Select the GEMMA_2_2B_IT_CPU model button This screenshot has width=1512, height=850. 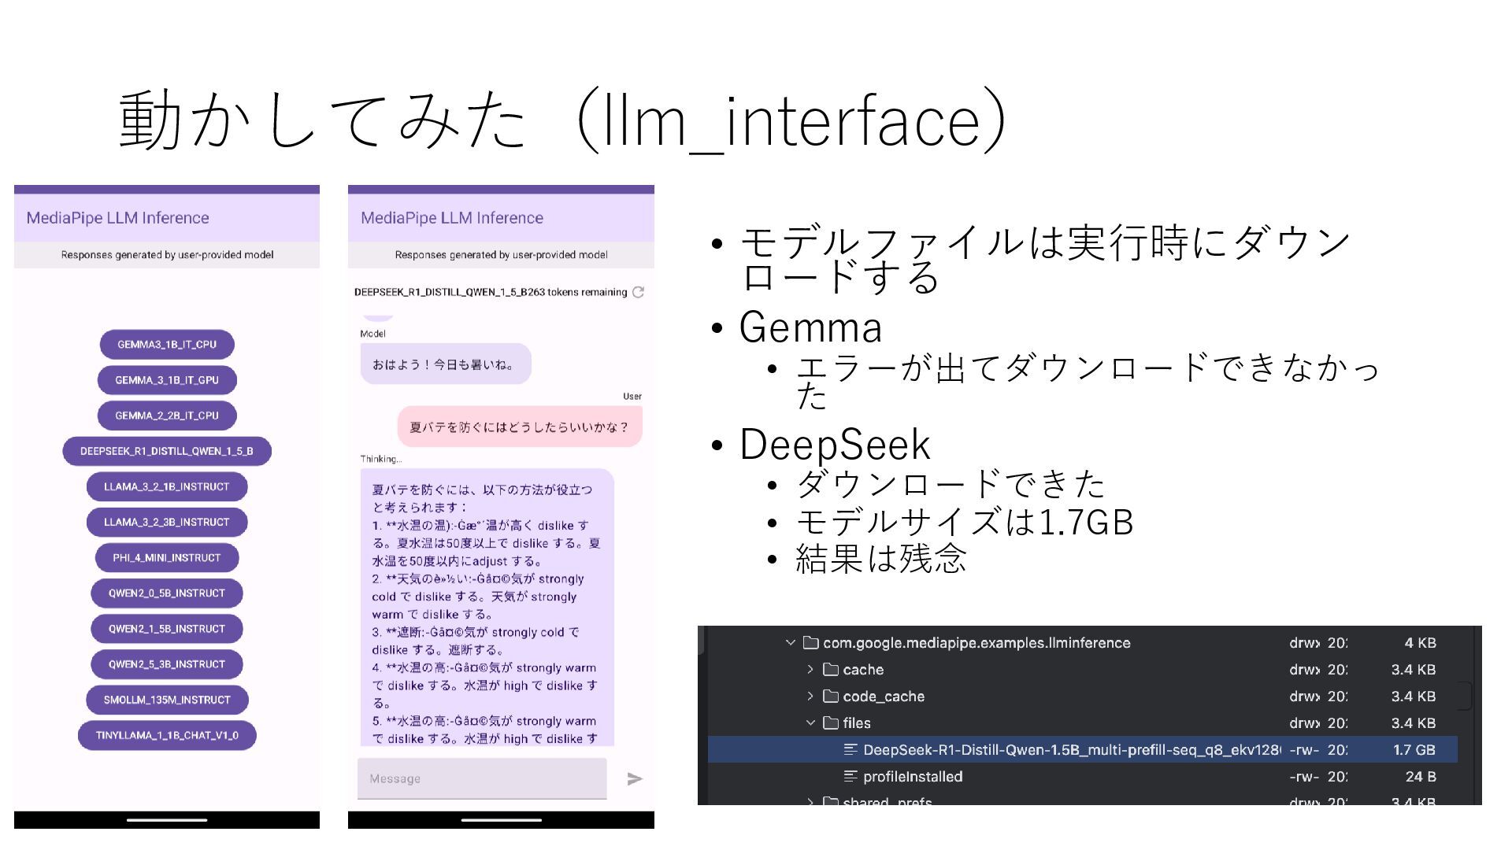167,416
